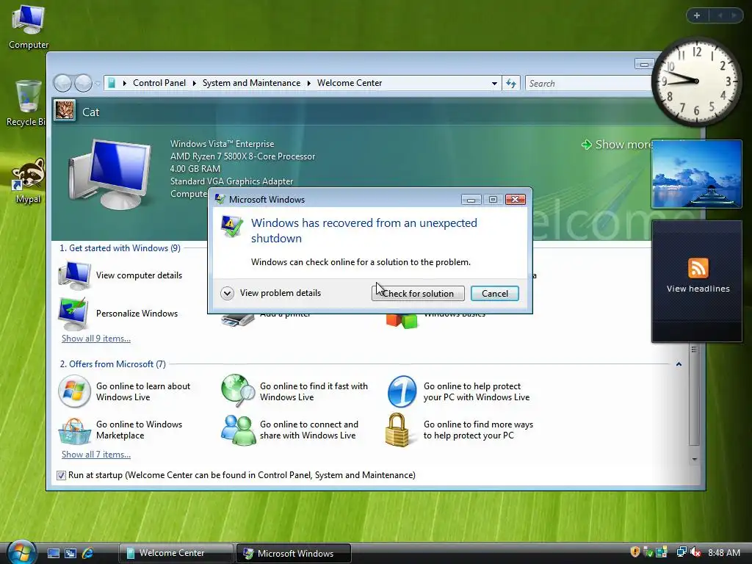The image size is (752, 564).
Task: Toggle the Run at startup checkbox
Action: point(61,475)
